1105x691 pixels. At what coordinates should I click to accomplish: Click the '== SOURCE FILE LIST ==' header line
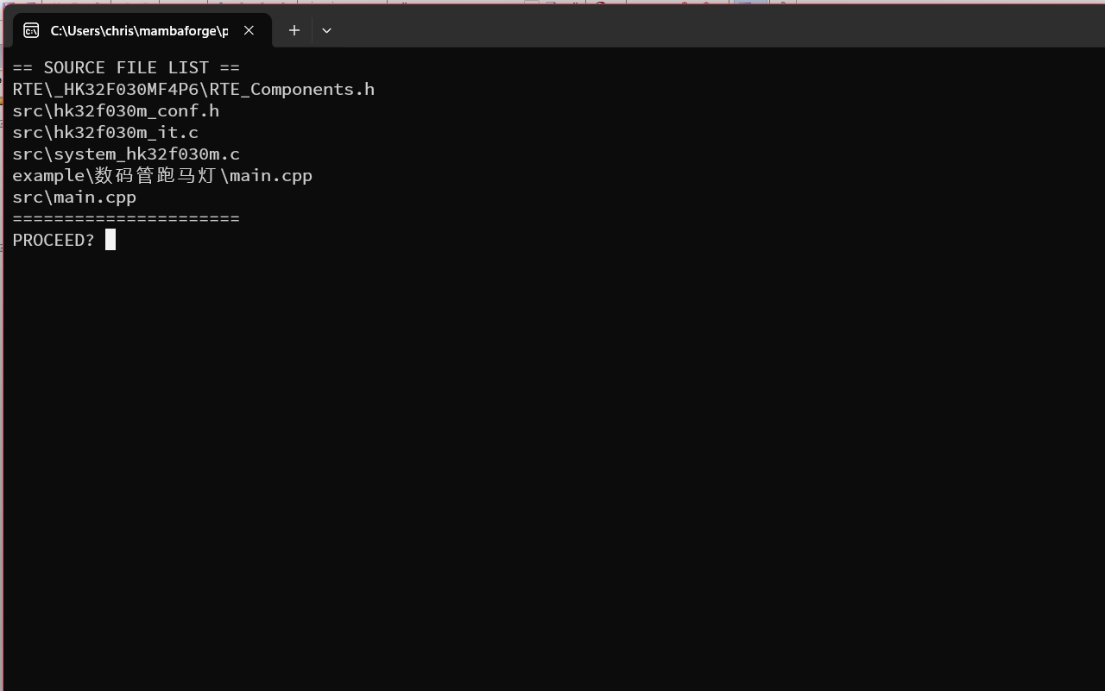tap(126, 67)
